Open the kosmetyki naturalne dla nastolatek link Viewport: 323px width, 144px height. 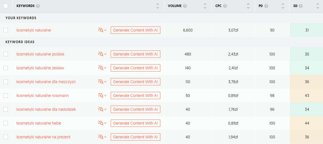click(46, 109)
